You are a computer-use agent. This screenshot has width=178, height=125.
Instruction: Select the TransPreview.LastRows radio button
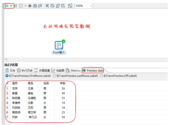[x=54, y=76]
